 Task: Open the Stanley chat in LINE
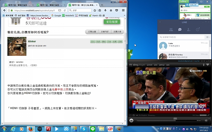pyautogui.click(x=183, y=56)
